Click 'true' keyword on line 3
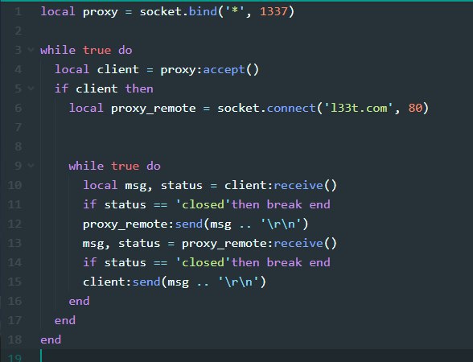The image size is (473, 362). (97, 50)
